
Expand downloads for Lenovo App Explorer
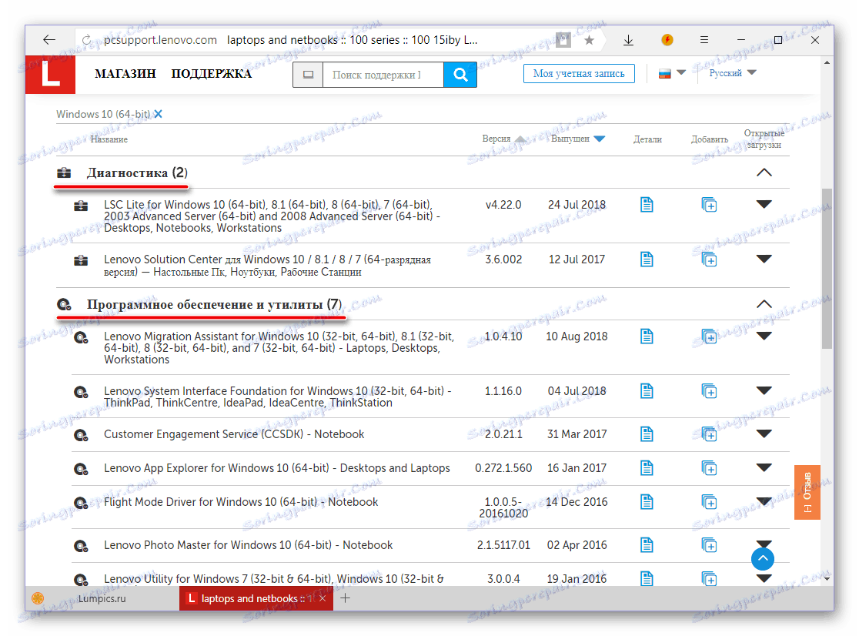pos(764,468)
